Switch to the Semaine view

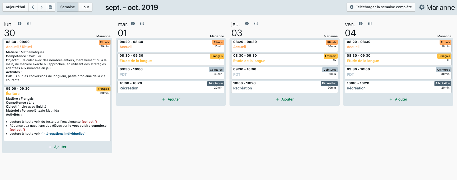tap(67, 7)
